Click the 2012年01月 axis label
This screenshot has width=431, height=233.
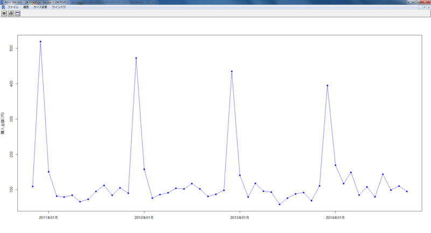[144, 217]
